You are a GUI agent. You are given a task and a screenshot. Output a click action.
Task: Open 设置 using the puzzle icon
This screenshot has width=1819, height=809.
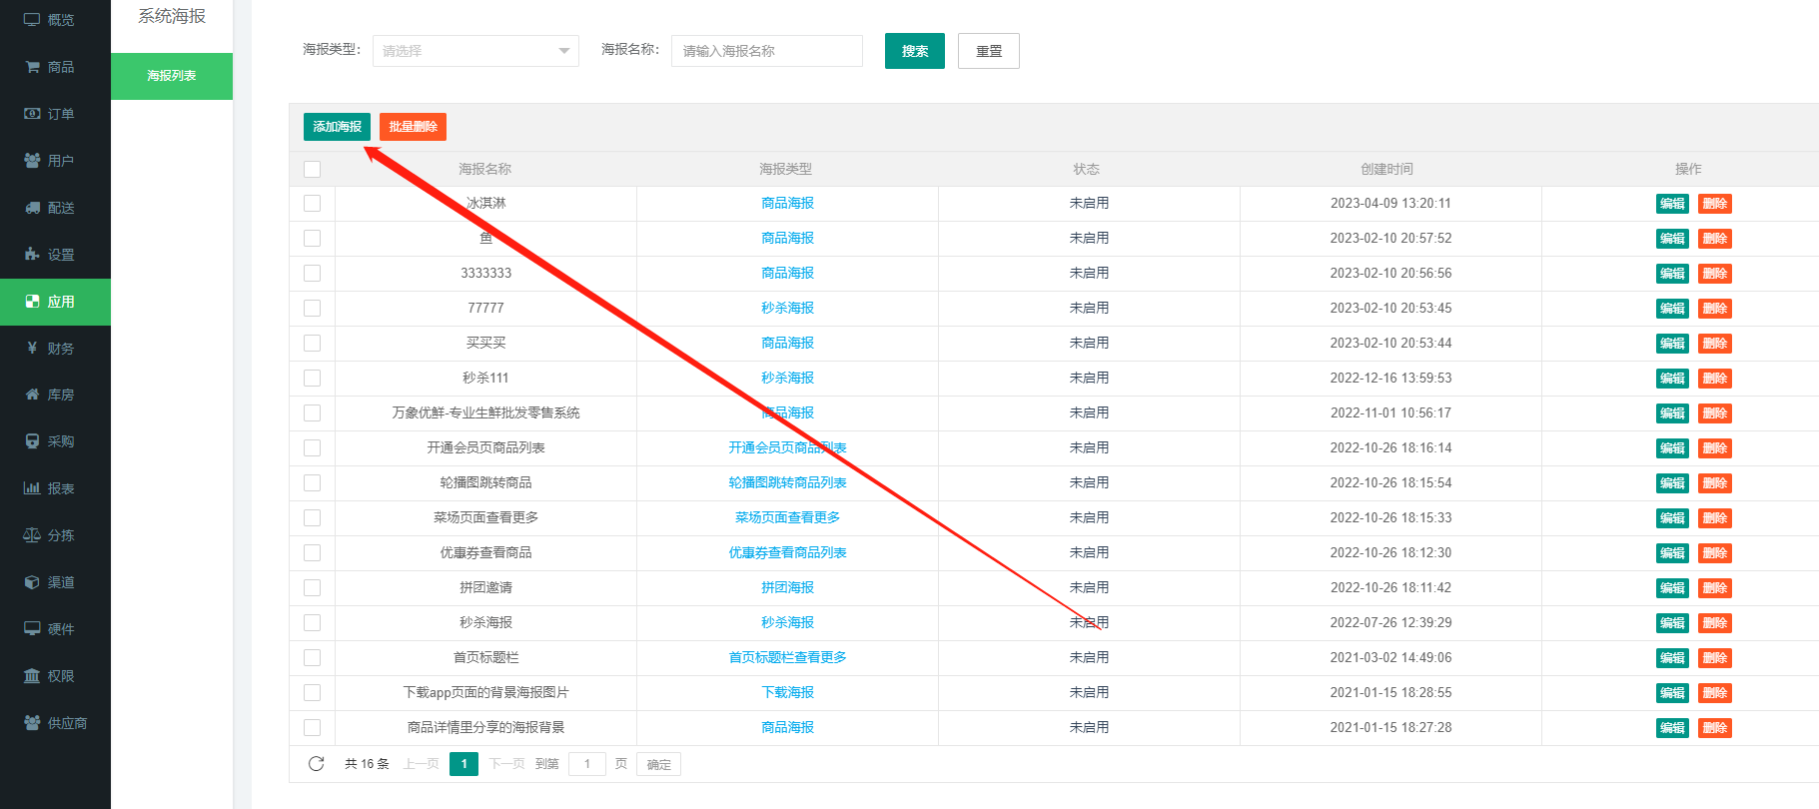(32, 255)
